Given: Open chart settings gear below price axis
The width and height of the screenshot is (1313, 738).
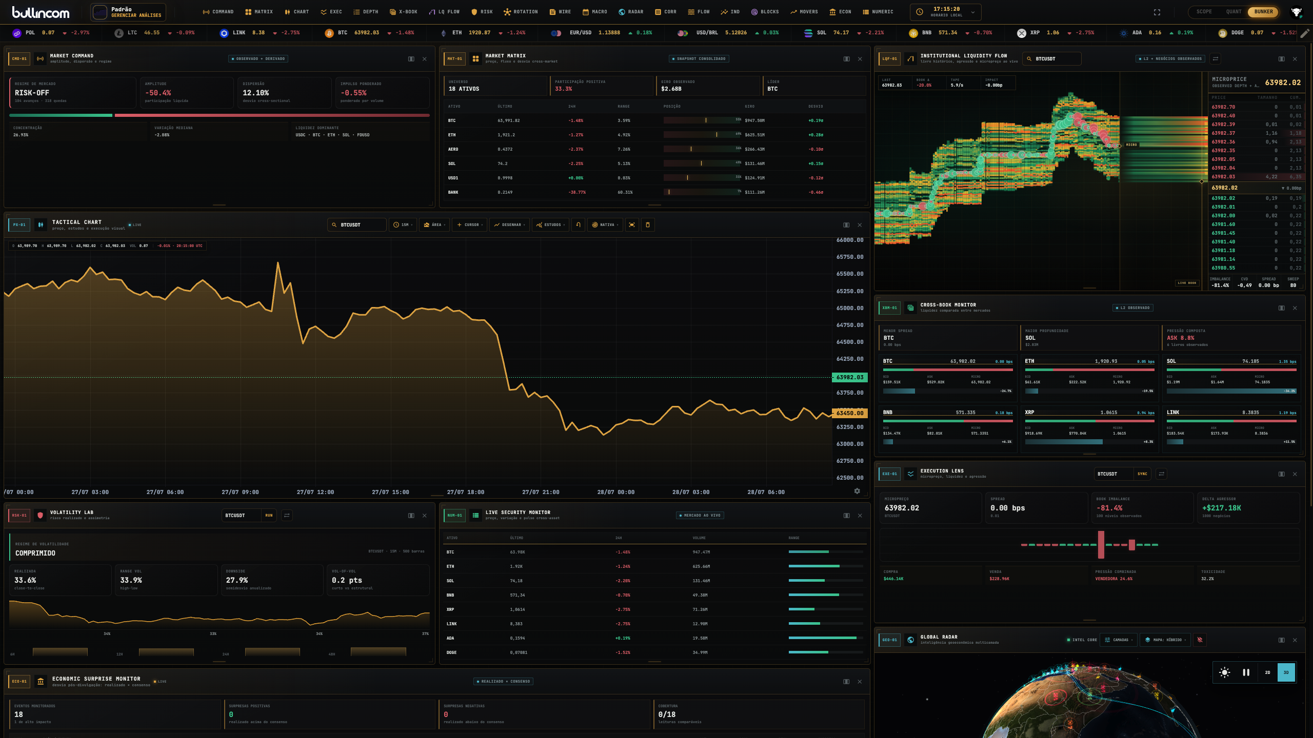Looking at the screenshot, I should click(857, 491).
